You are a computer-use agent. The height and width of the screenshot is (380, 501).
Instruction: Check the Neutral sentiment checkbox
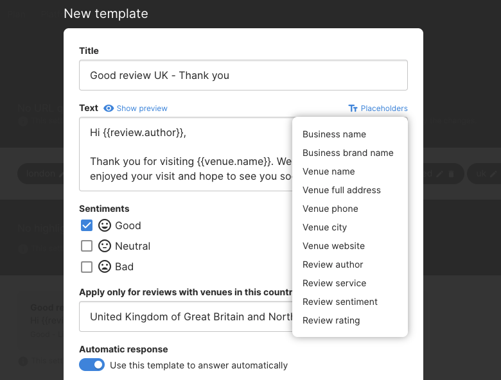click(x=87, y=246)
